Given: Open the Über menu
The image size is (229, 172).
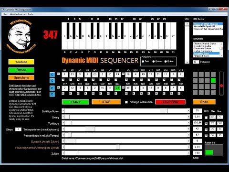Looking at the screenshot, I should pos(5,14).
